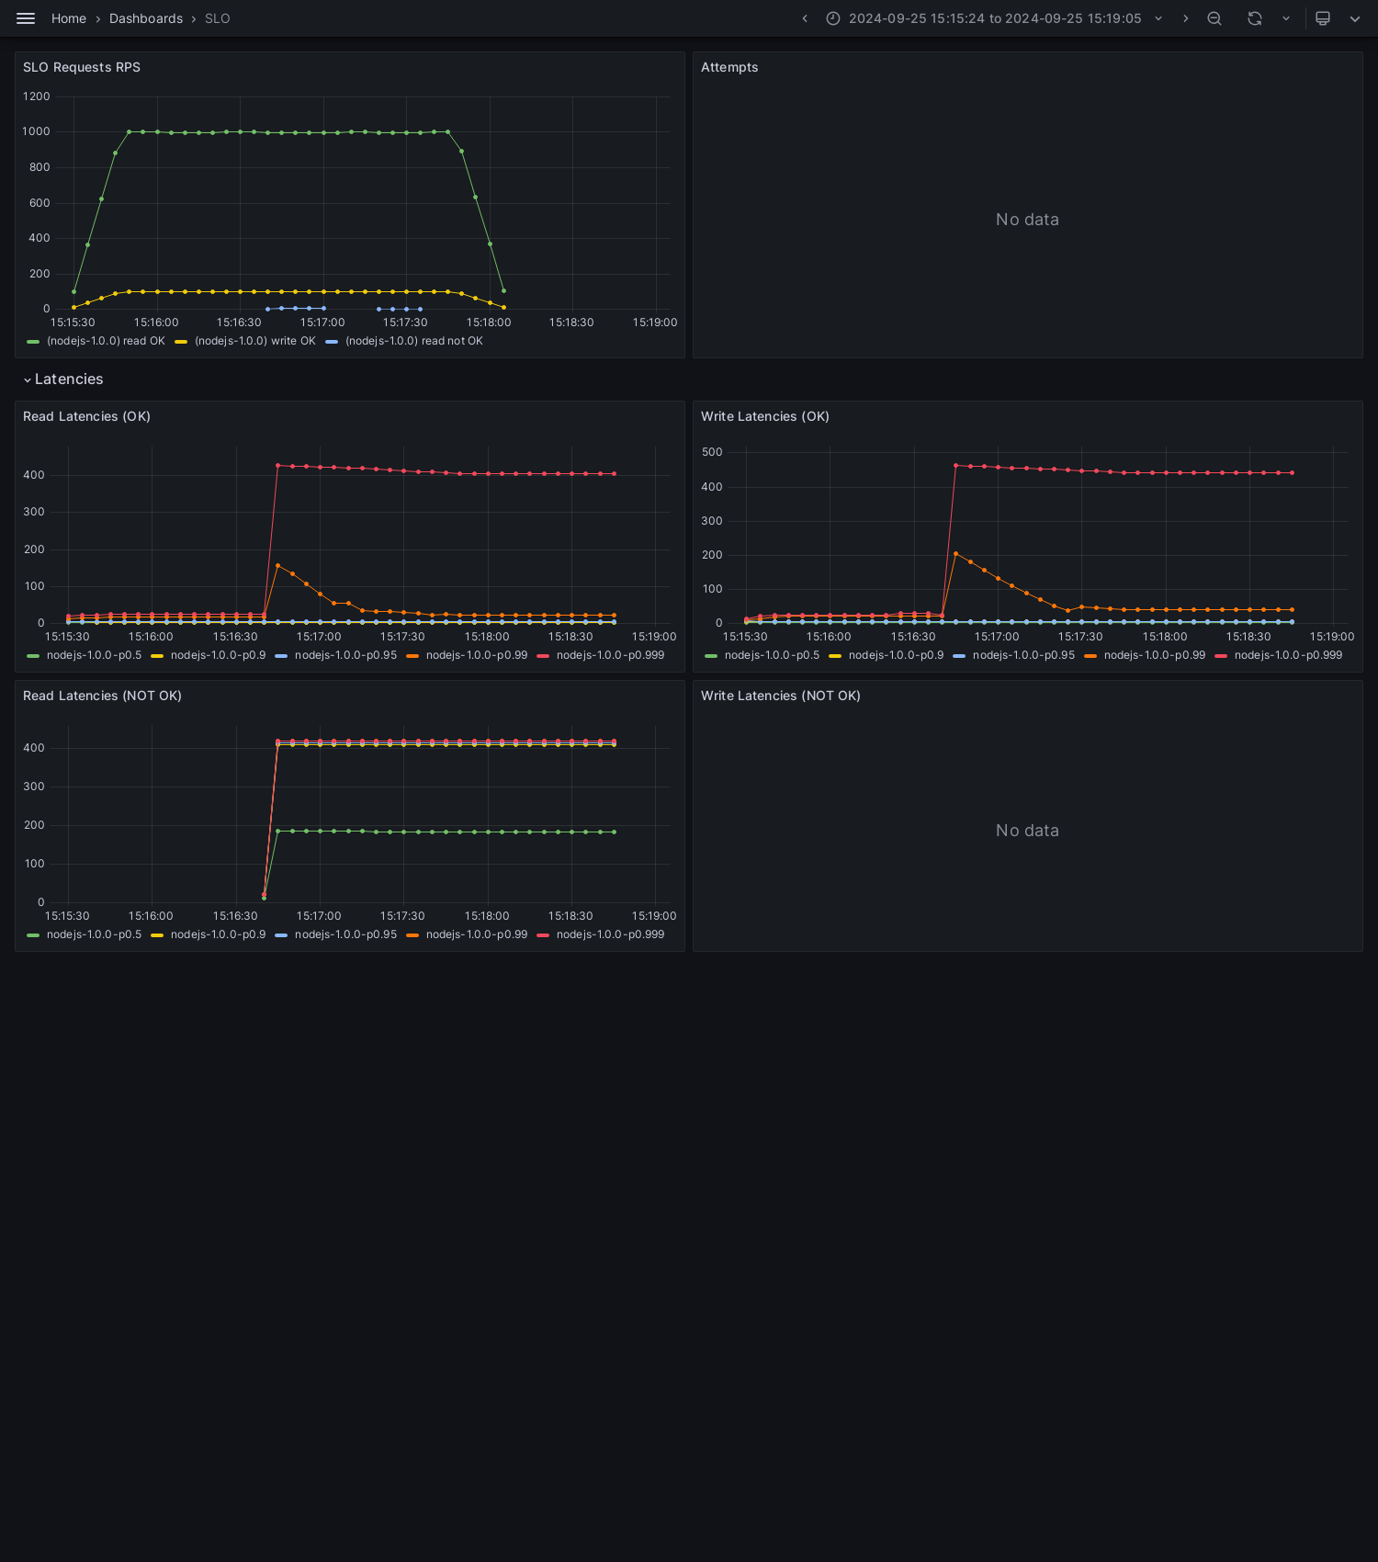Click 'No data' in Write Latencies (NOT OK)
Screen dimensions: 1378x1562
pyautogui.click(x=1027, y=831)
